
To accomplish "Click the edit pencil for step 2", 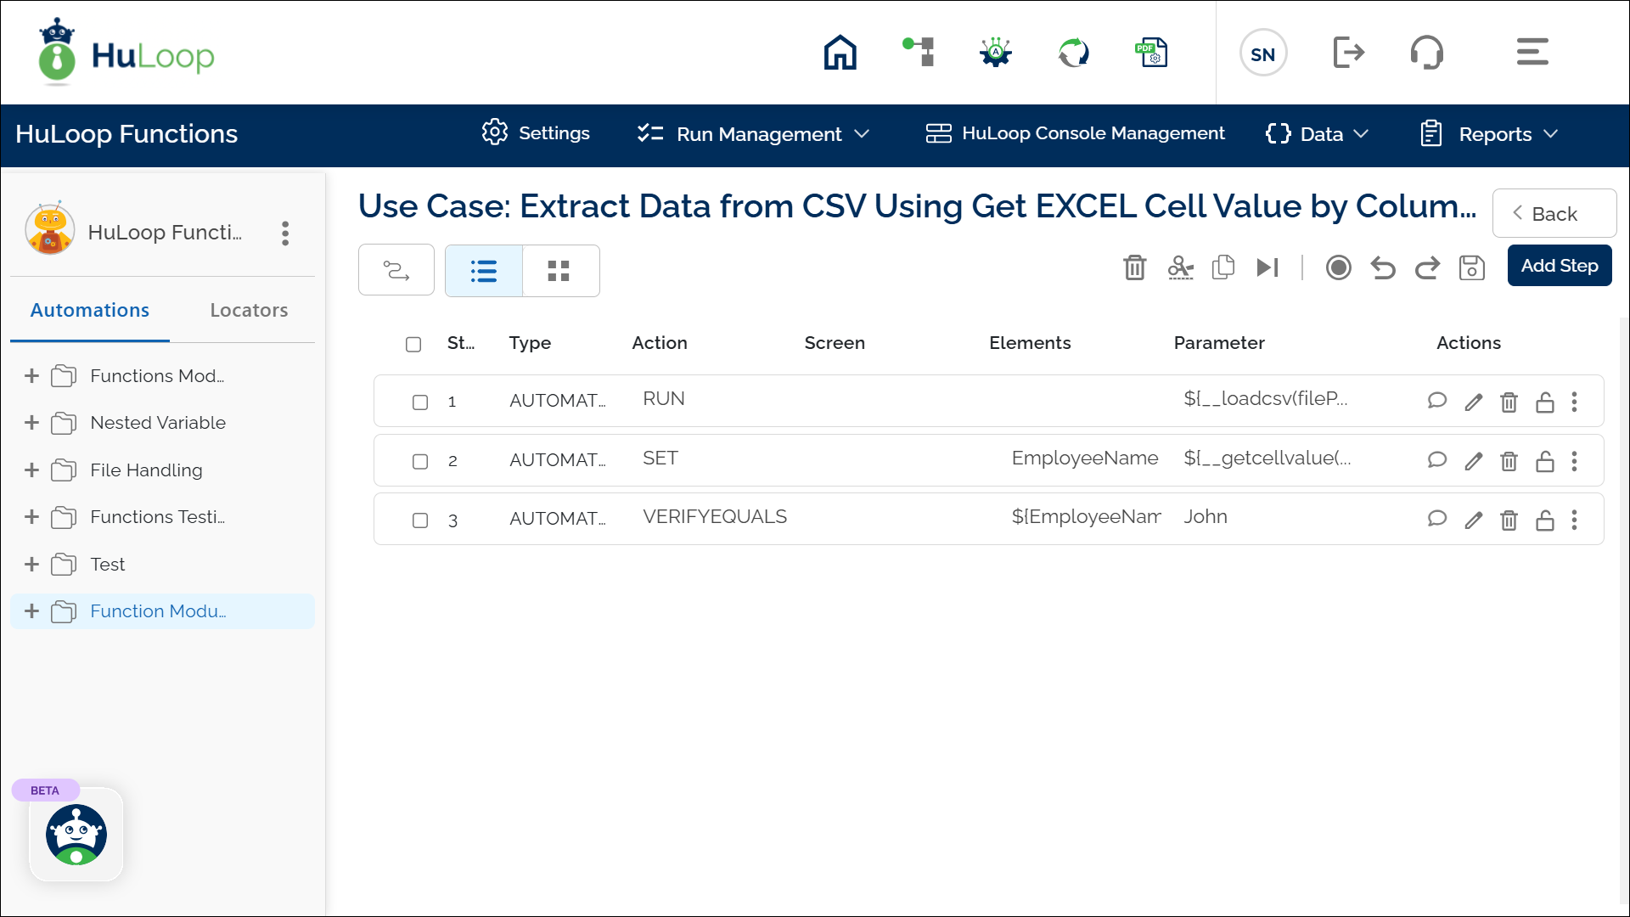I will click(1473, 461).
